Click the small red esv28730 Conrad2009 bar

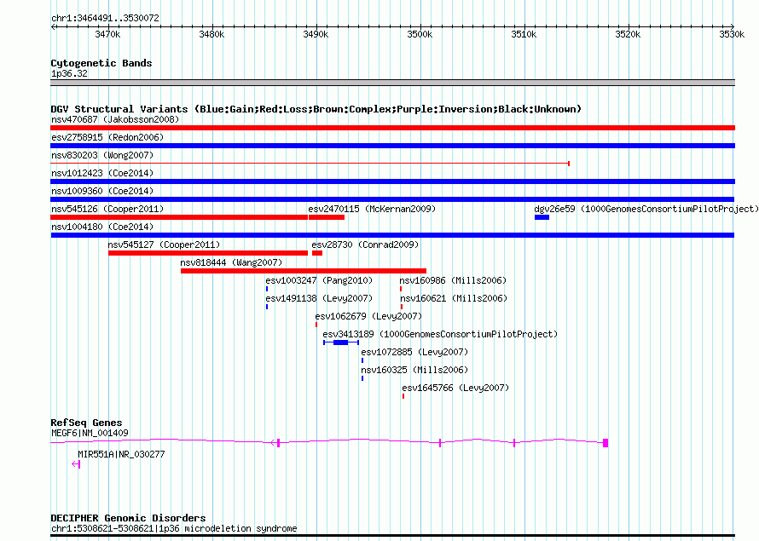click(317, 253)
